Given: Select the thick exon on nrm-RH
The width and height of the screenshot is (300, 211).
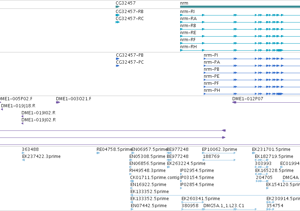Looking at the screenshot, I should tap(280, 50).
